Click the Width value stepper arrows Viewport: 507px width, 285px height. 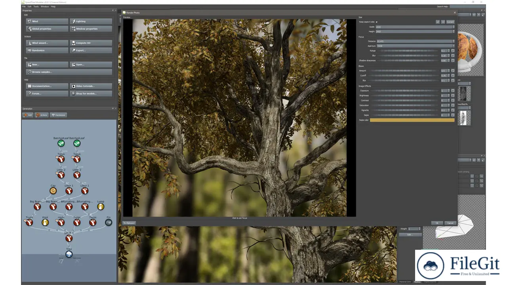point(454,27)
